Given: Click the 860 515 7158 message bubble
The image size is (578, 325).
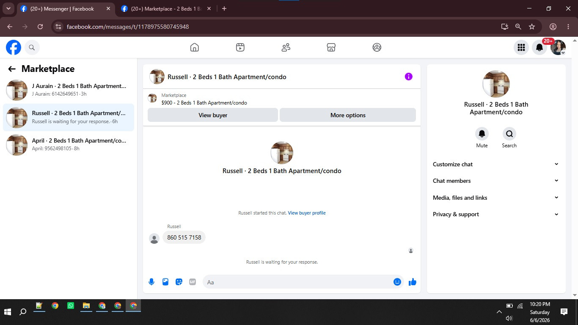Looking at the screenshot, I should click(x=184, y=237).
